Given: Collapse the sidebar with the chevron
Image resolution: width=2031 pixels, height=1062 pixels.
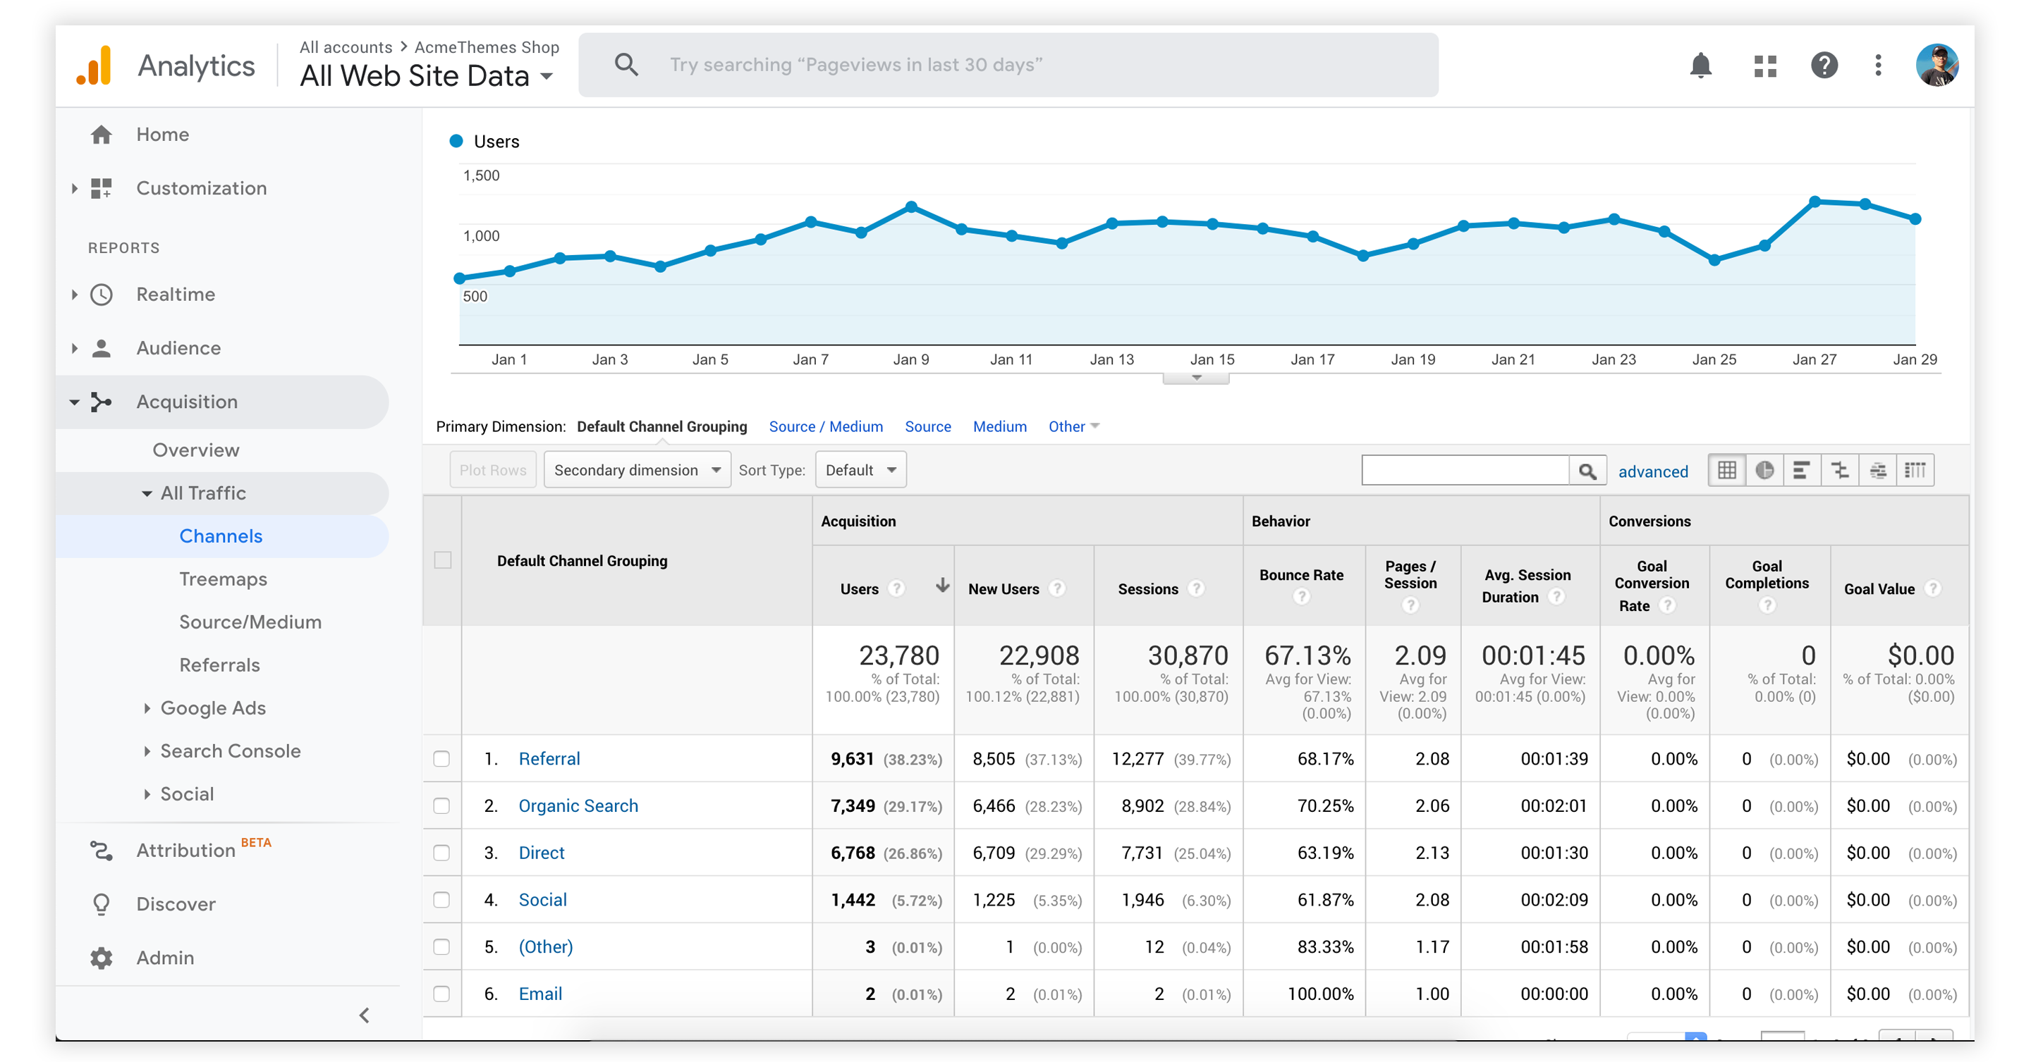Looking at the screenshot, I should click(365, 1015).
